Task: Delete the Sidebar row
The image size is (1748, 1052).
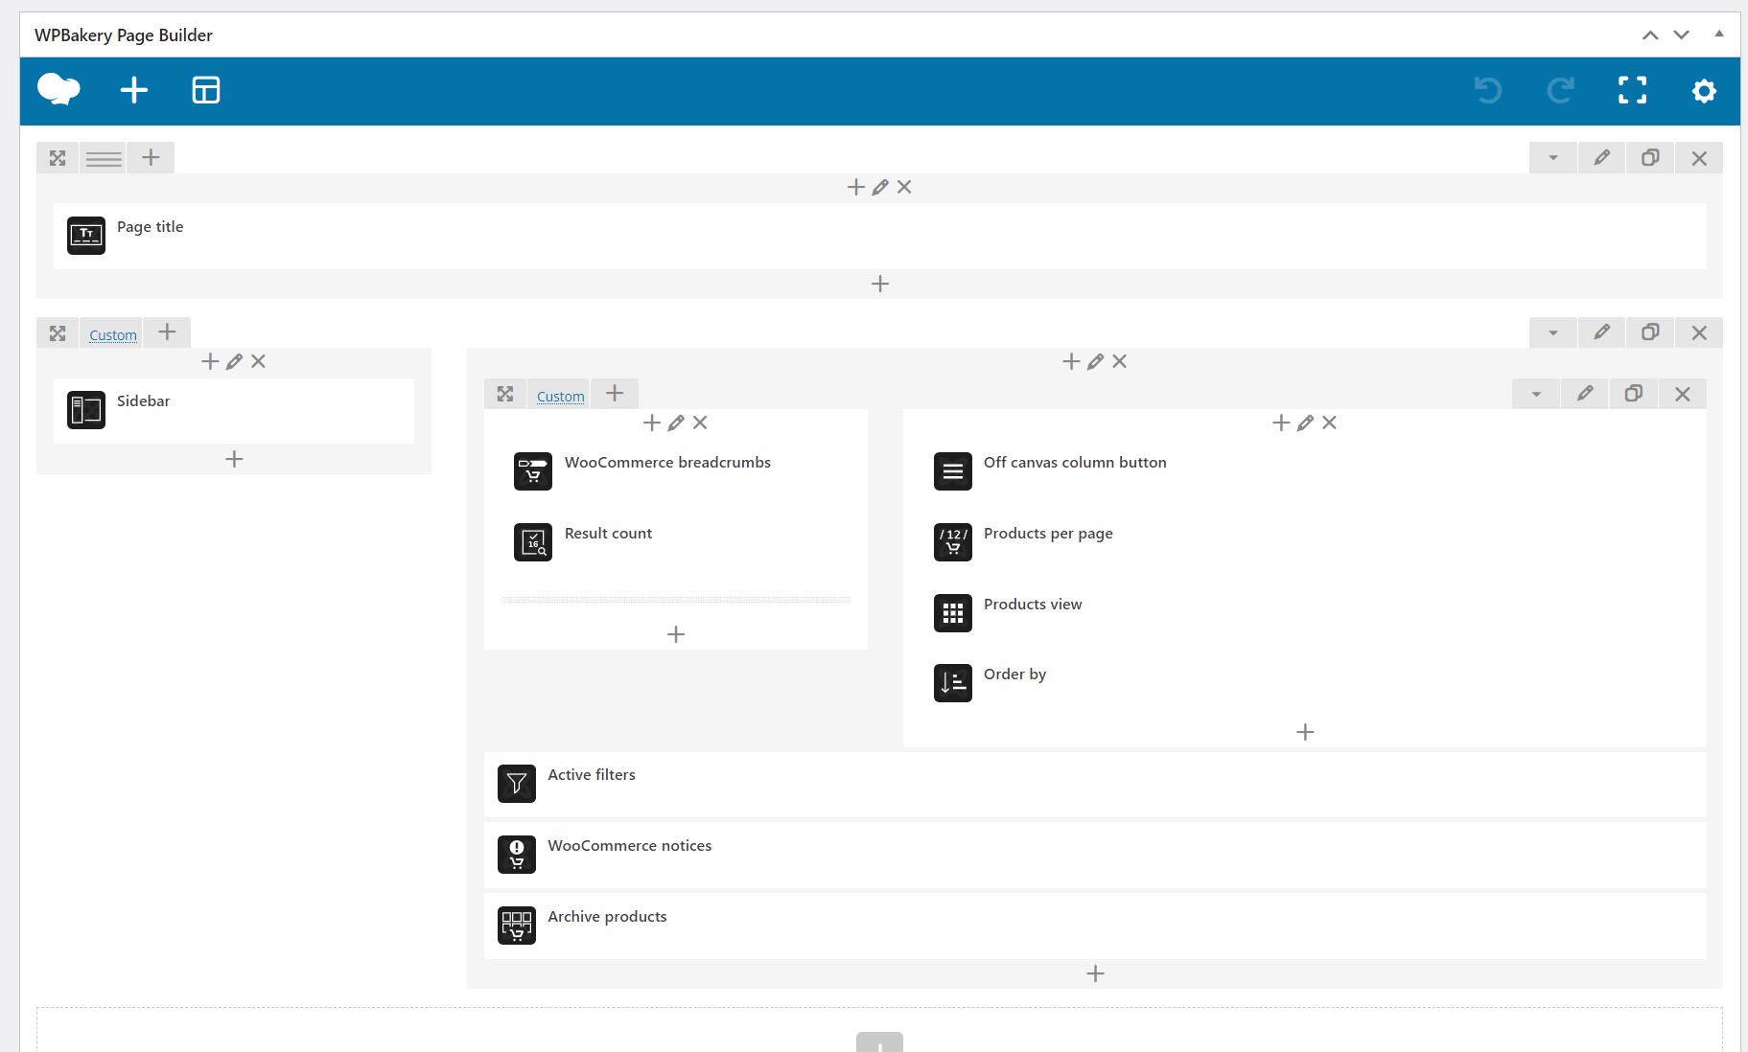Action: click(1699, 332)
